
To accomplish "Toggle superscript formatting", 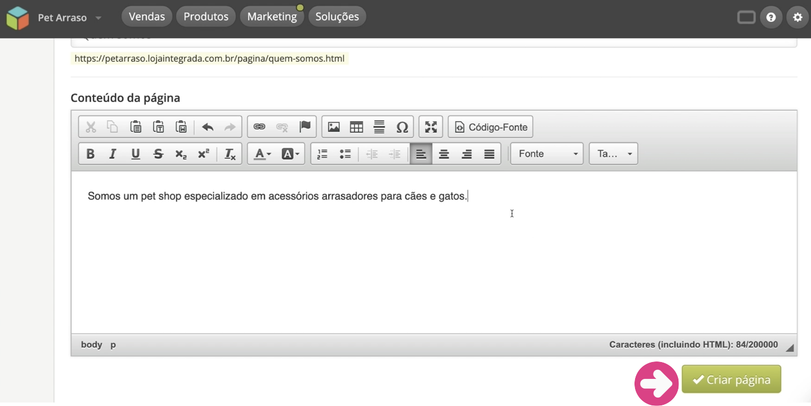I will 204,153.
